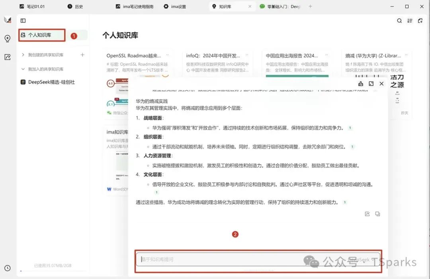
Task: Select 个人知识库 in the sidebar
Action: [x=42, y=35]
